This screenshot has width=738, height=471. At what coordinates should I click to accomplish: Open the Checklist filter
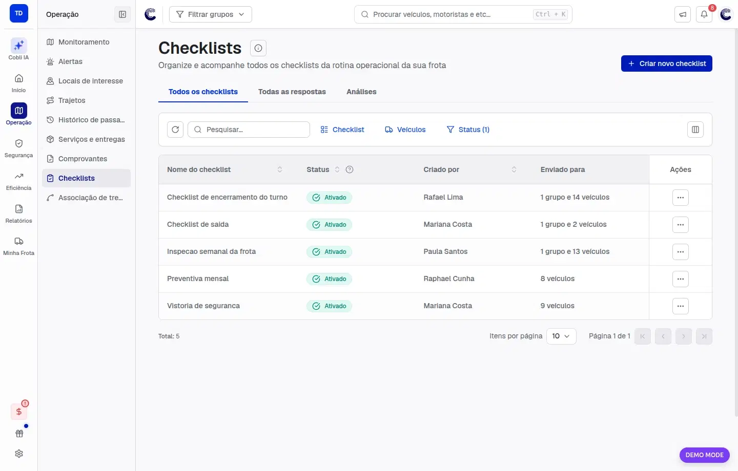click(342, 130)
